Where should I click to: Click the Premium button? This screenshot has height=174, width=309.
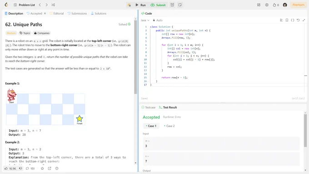click(x=298, y=5)
